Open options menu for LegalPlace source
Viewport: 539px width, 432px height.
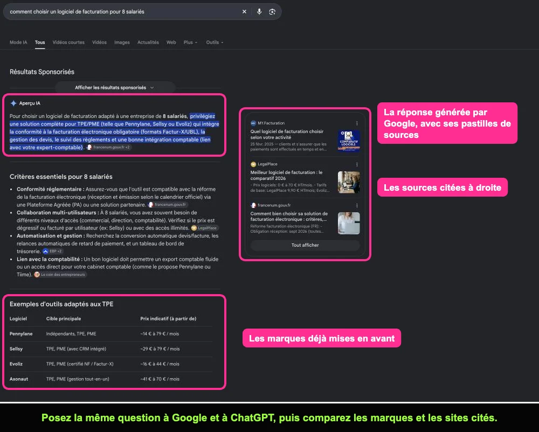click(x=357, y=164)
